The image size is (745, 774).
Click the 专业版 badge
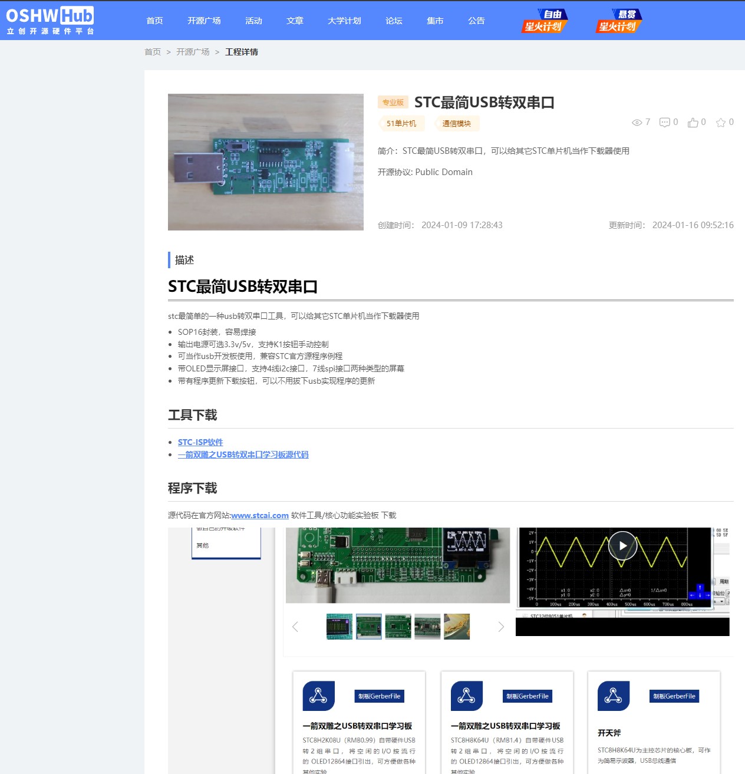[x=393, y=103]
